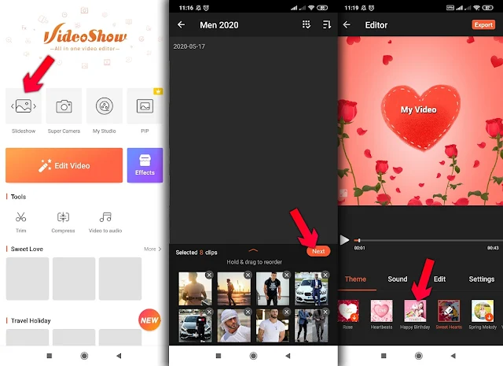Go back from the Editor screen
Image resolution: width=503 pixels, height=366 pixels.
click(x=347, y=24)
